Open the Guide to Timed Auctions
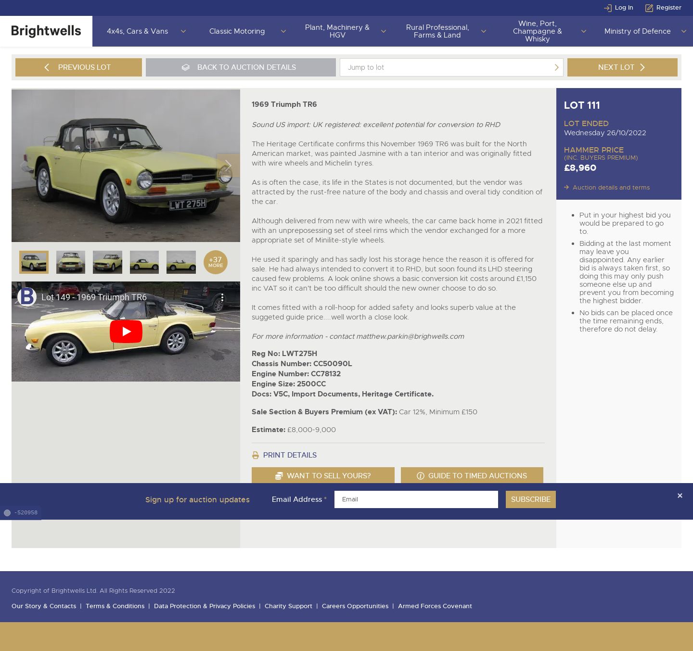The width and height of the screenshot is (693, 651). [472, 475]
